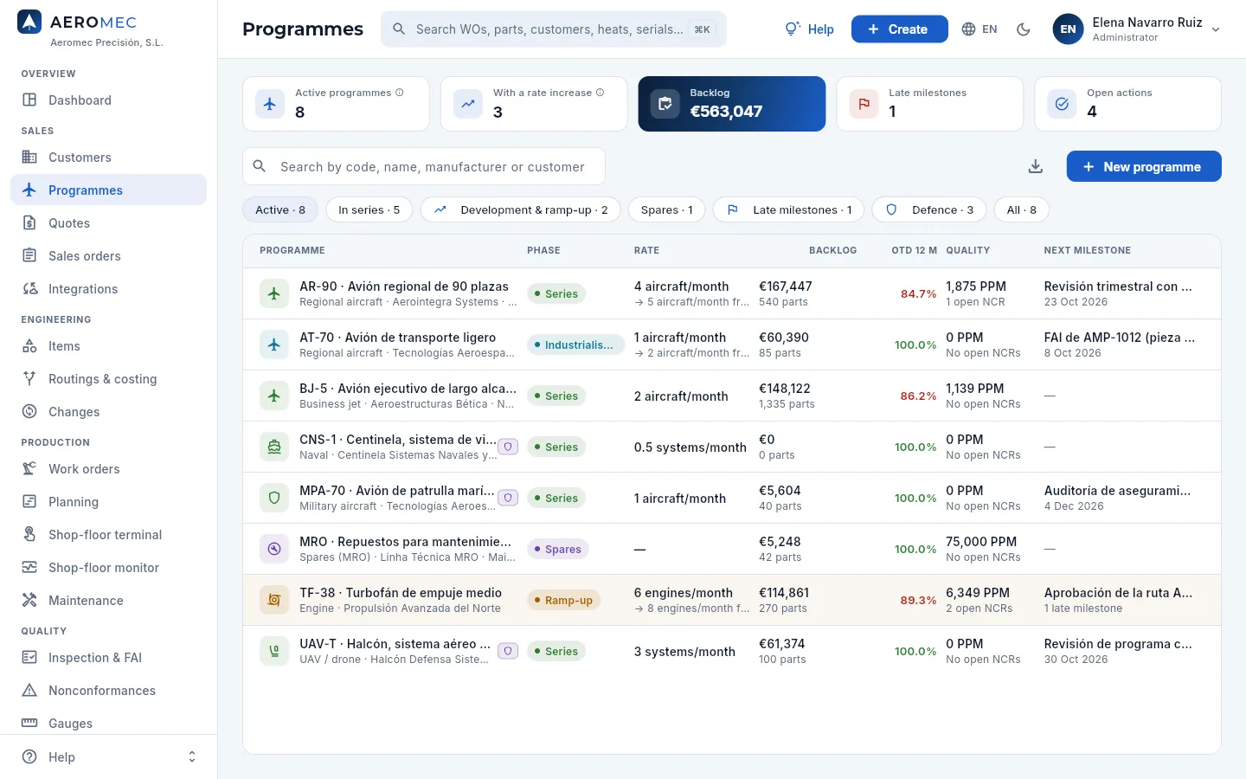Go to Shop-floor terminal
This screenshot has height=779, width=1246.
(x=108, y=535)
